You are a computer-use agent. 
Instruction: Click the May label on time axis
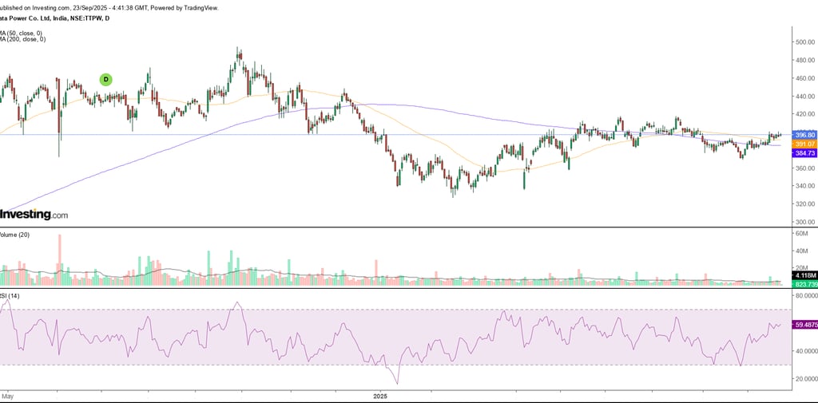pos(10,397)
